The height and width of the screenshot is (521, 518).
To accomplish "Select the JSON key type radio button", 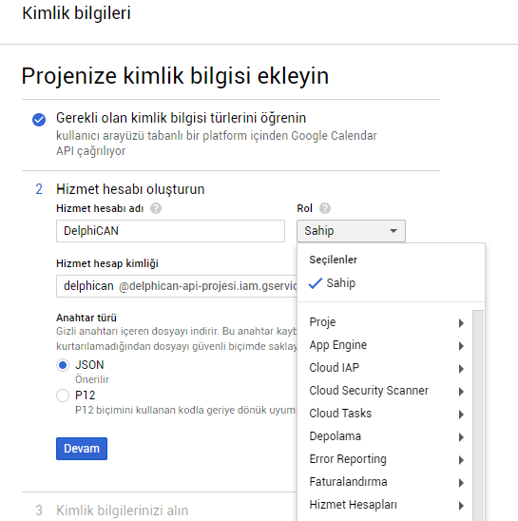I will coord(63,365).
